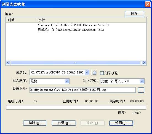Click the 保存 button
The width and height of the screenshot is (152, 134).
134,13
